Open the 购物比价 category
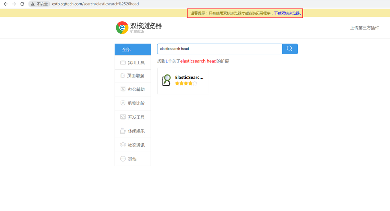The width and height of the screenshot is (390, 211). click(133, 103)
